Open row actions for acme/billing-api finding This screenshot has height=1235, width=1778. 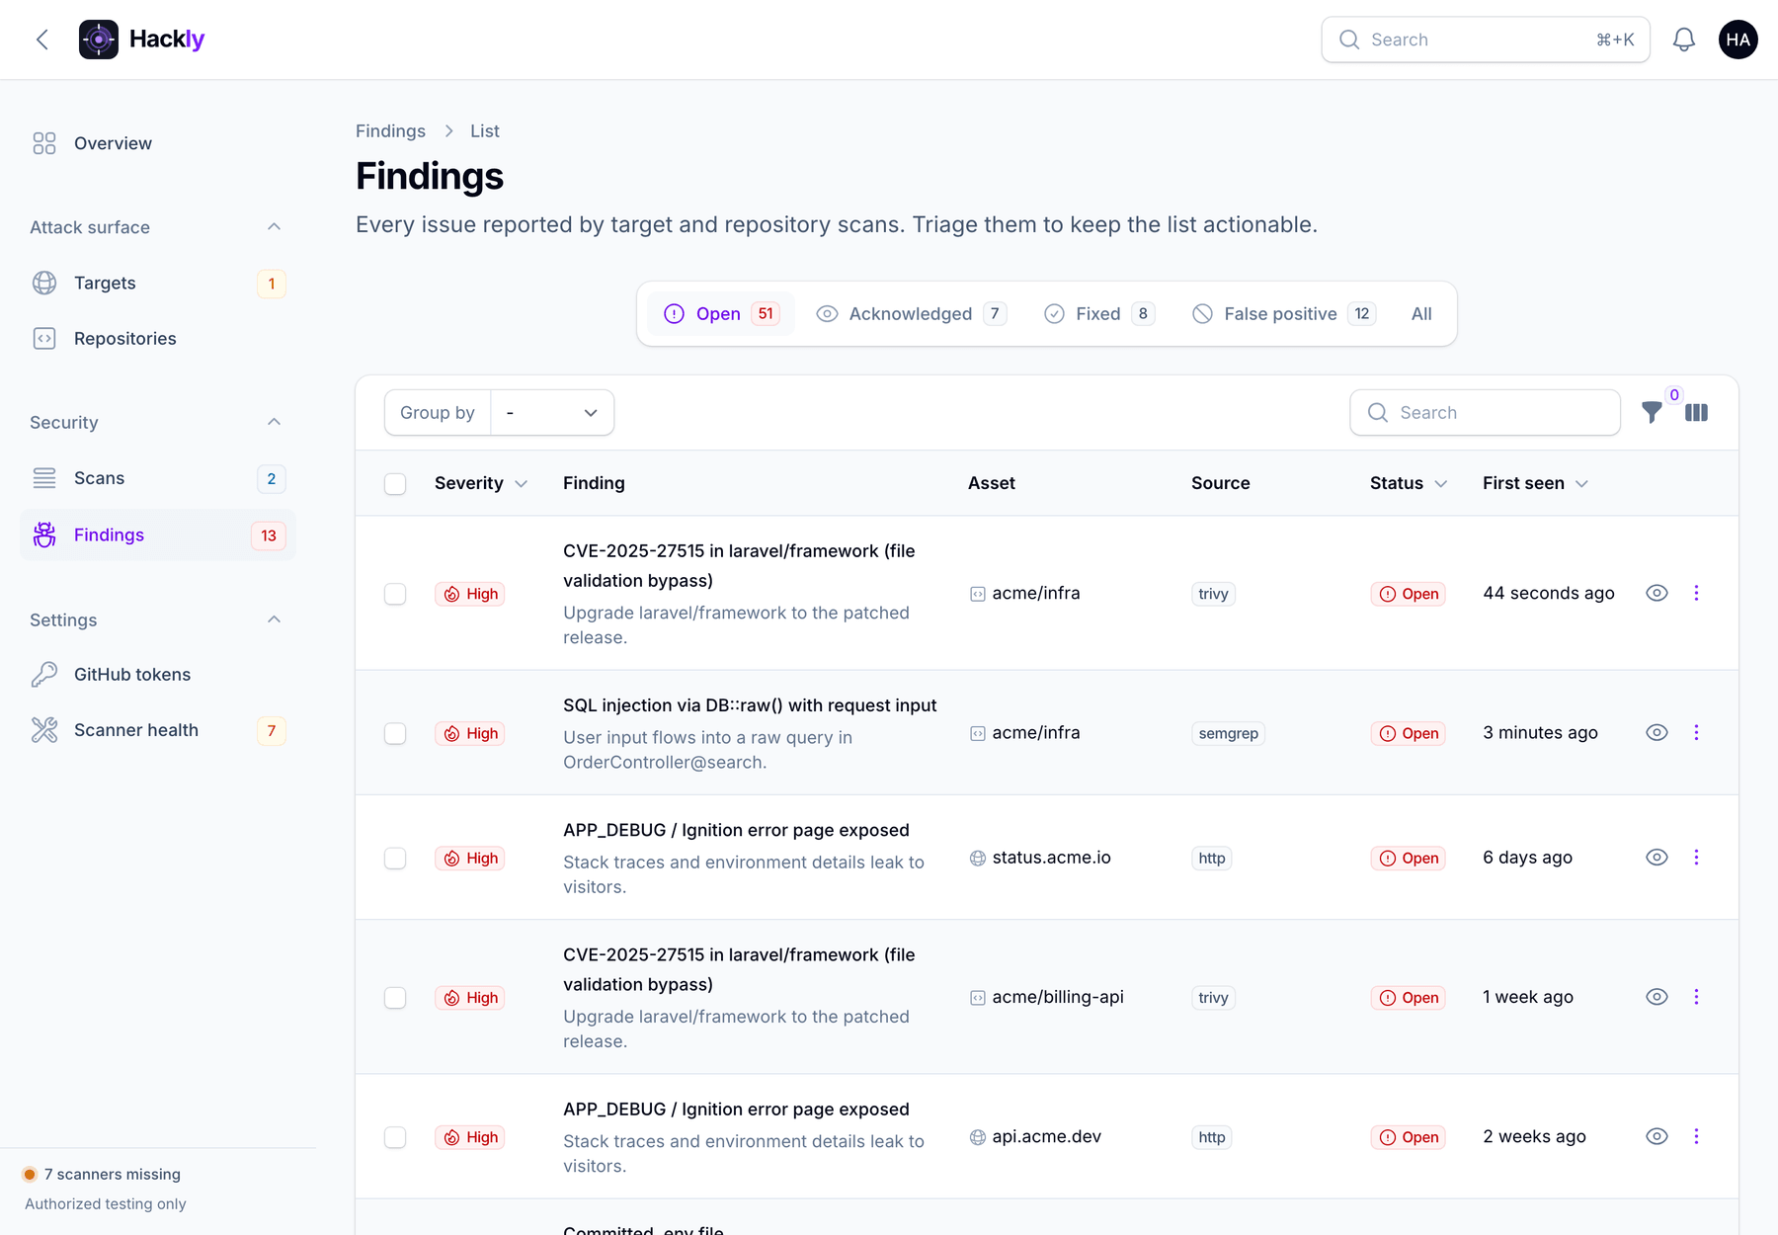tap(1696, 997)
